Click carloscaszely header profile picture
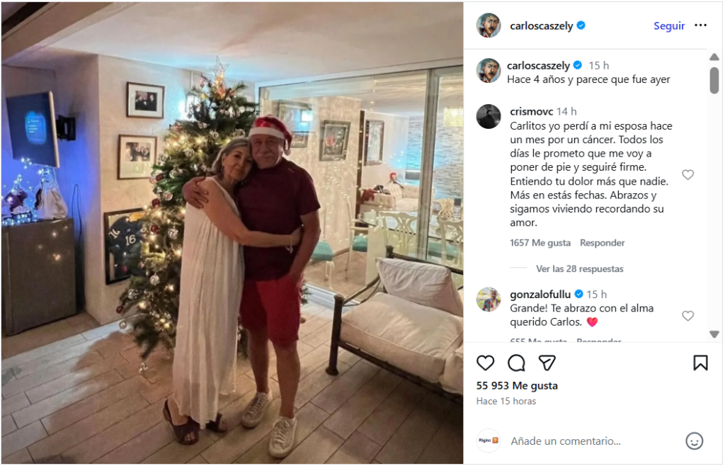The width and height of the screenshot is (725, 466). pos(489,25)
